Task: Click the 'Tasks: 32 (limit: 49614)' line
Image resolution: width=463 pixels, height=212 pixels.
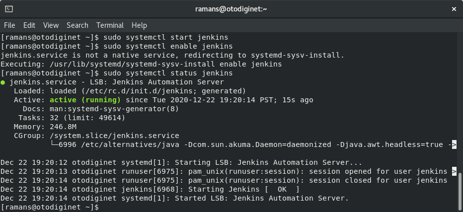Action: (x=72, y=118)
